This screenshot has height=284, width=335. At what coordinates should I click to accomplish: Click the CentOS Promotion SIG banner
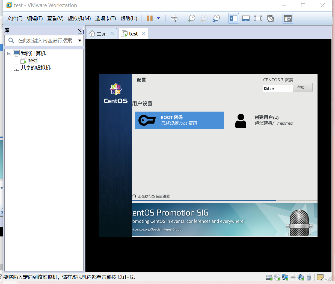[224, 219]
